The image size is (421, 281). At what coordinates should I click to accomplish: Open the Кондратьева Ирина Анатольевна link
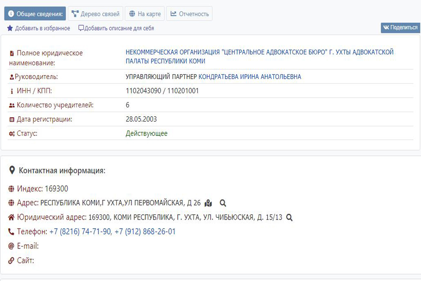249,77
